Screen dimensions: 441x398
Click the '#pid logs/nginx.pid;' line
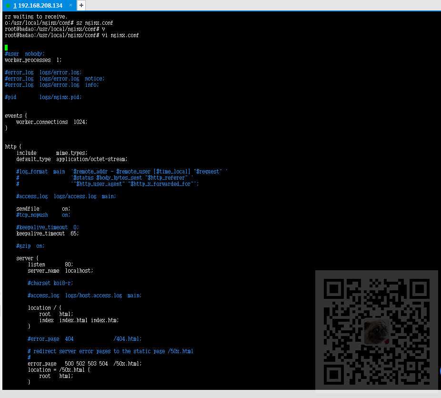tap(43, 97)
